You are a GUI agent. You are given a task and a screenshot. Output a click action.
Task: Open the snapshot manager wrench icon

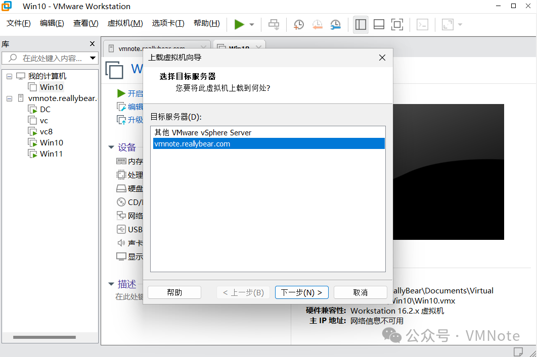336,25
